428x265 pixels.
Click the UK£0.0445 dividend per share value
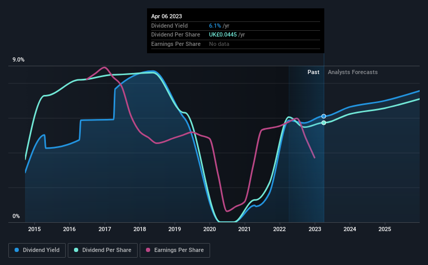click(223, 35)
